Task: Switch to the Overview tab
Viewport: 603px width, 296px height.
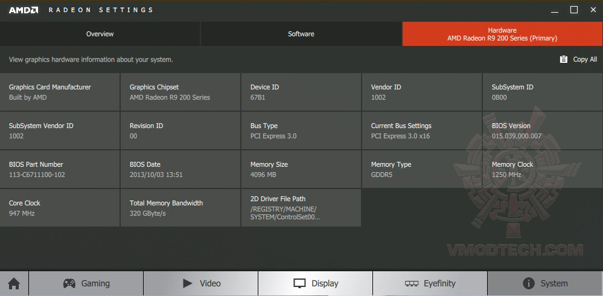Action: click(x=100, y=34)
